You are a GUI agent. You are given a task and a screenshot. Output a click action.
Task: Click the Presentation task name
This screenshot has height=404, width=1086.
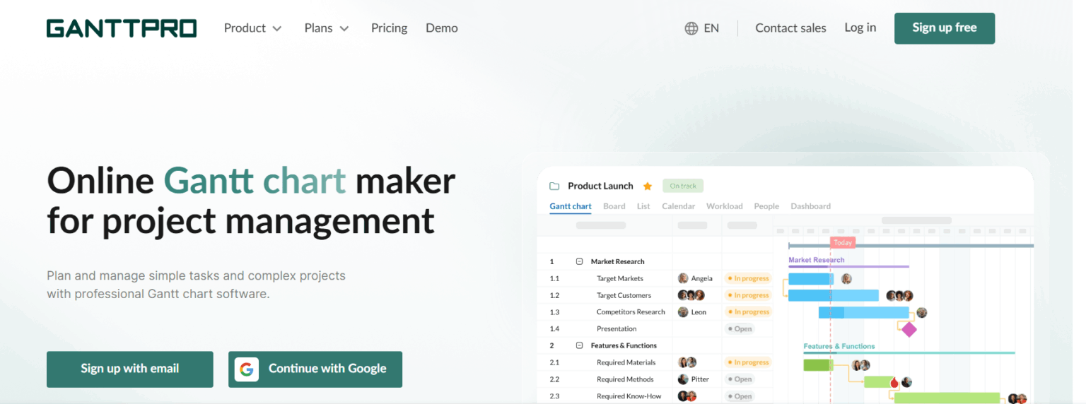coord(617,329)
